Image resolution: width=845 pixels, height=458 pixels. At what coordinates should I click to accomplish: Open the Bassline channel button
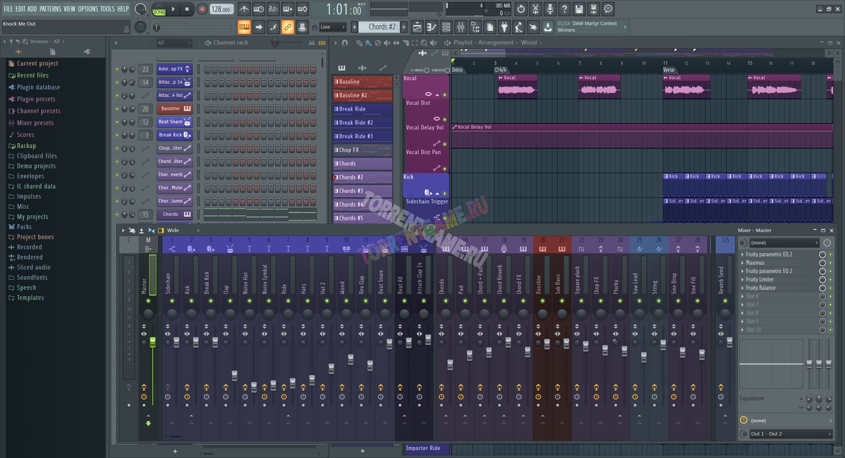(171, 109)
